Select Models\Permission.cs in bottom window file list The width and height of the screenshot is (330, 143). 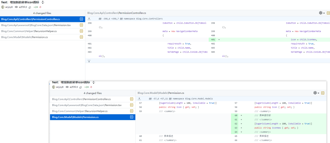tap(93, 117)
